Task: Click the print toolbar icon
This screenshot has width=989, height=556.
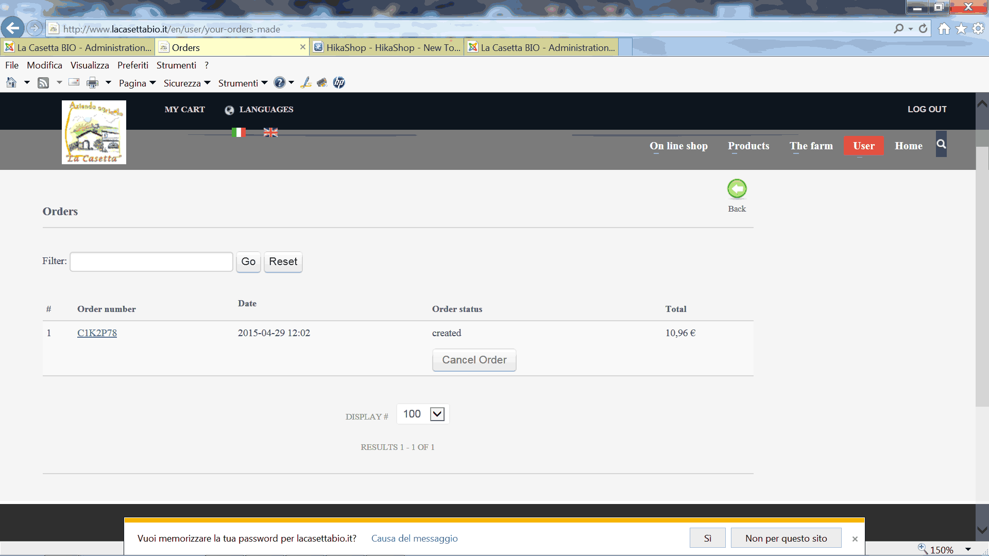Action: click(x=92, y=83)
